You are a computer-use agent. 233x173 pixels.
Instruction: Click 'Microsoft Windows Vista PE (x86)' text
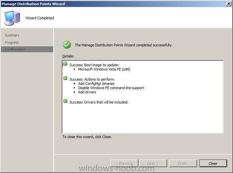tap(104, 69)
